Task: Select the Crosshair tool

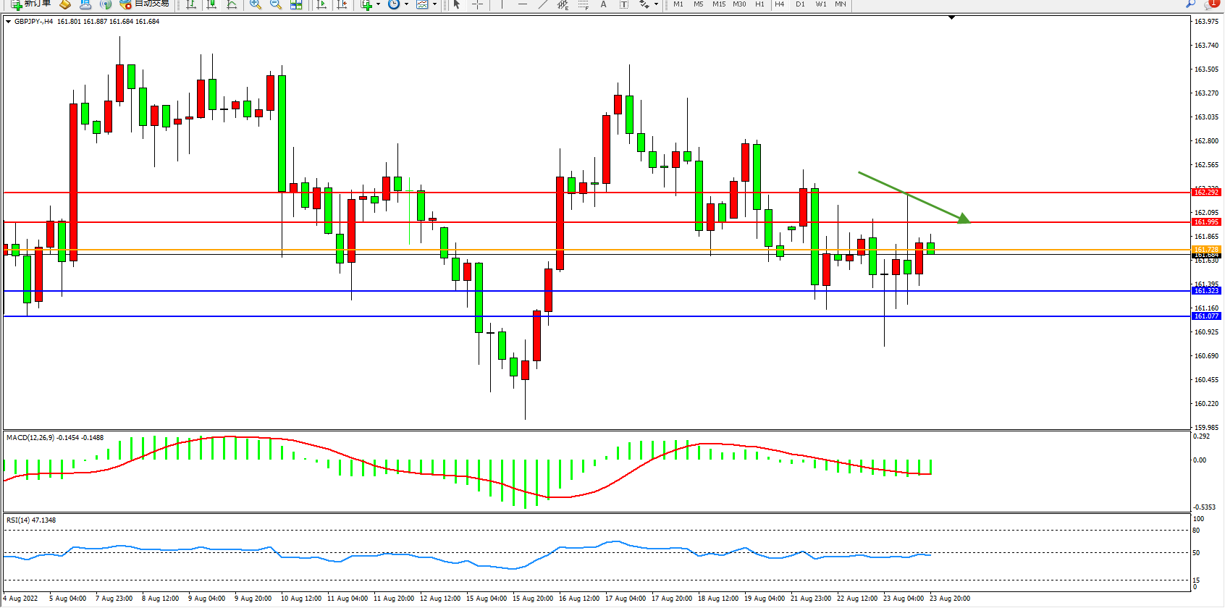Action: (x=478, y=4)
